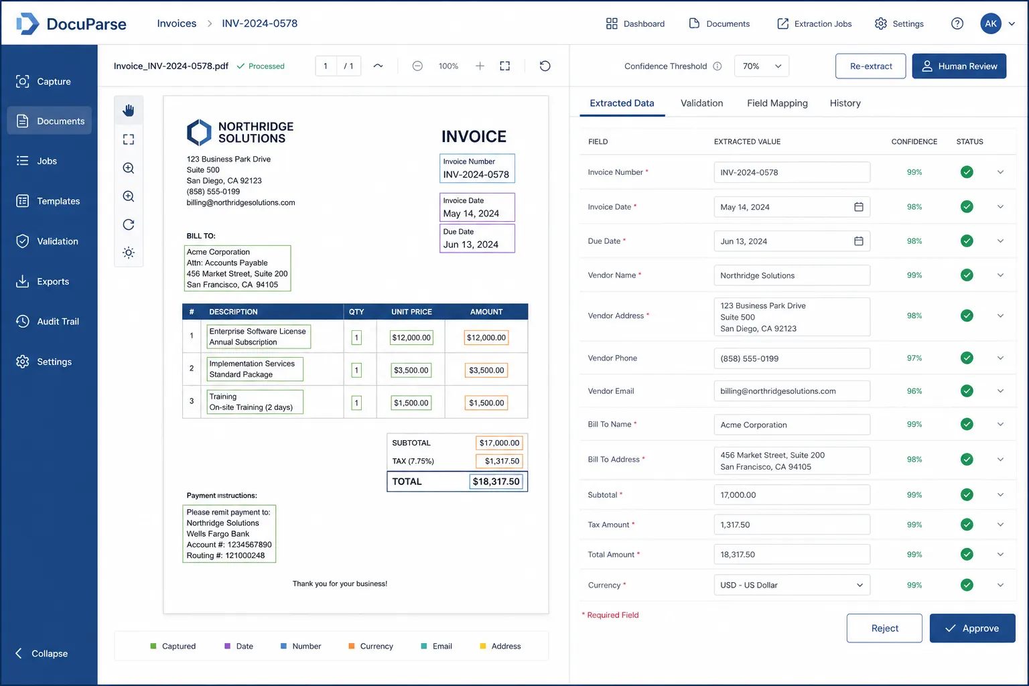Click the Invoice Number extracted value field
This screenshot has width=1029, height=686.
click(792, 172)
